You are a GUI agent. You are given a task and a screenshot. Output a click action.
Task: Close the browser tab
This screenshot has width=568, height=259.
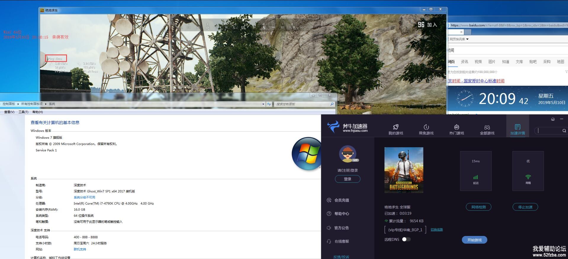pyautogui.click(x=461, y=32)
